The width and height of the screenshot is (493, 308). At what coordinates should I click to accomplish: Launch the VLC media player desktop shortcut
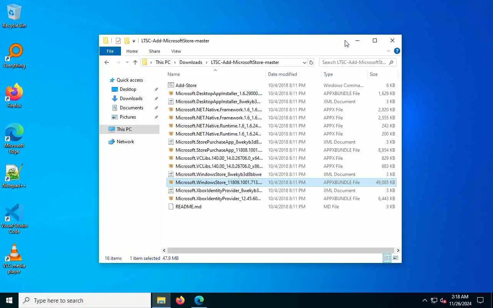click(14, 259)
